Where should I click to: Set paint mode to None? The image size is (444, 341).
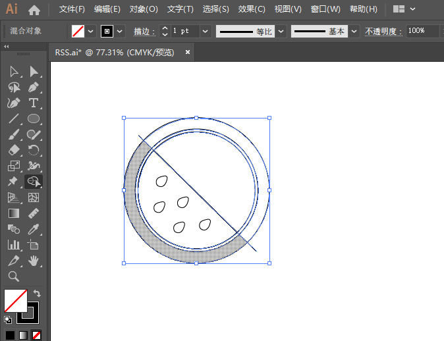pos(36,335)
